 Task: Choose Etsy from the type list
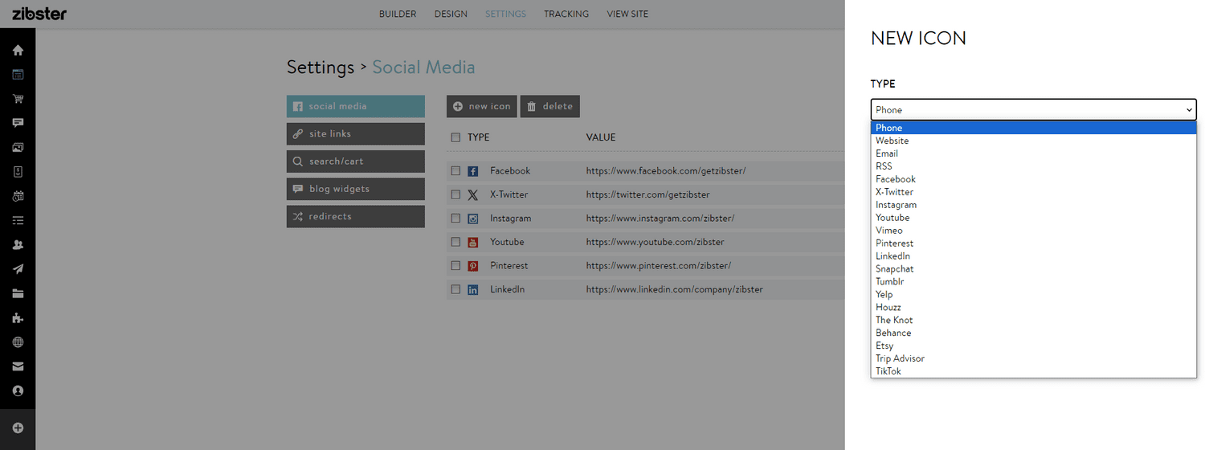(1034, 346)
